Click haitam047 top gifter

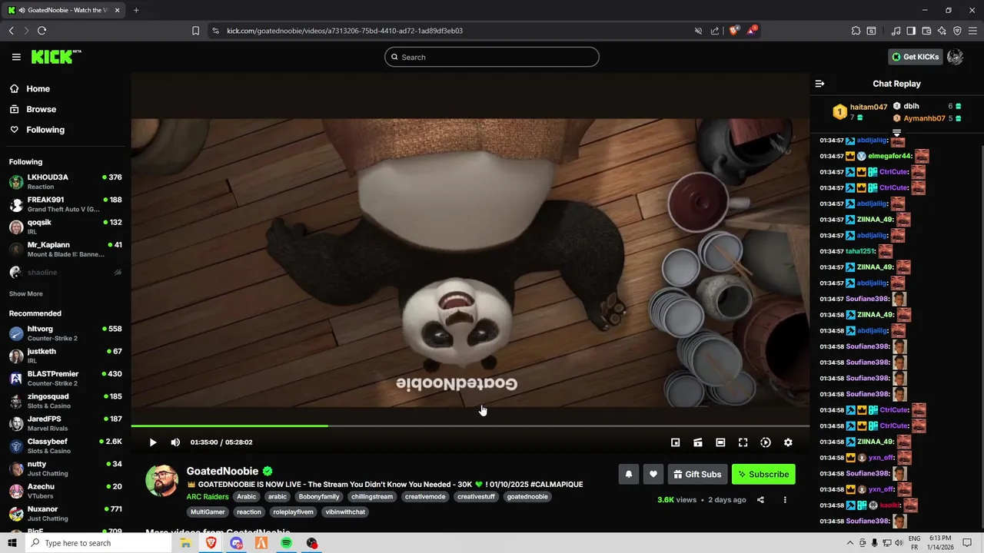pos(869,108)
